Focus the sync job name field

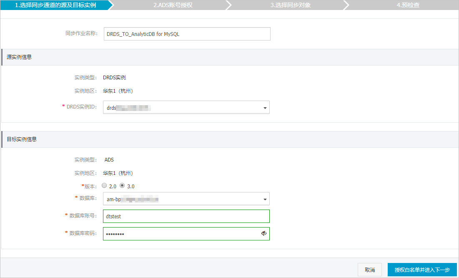187,34
